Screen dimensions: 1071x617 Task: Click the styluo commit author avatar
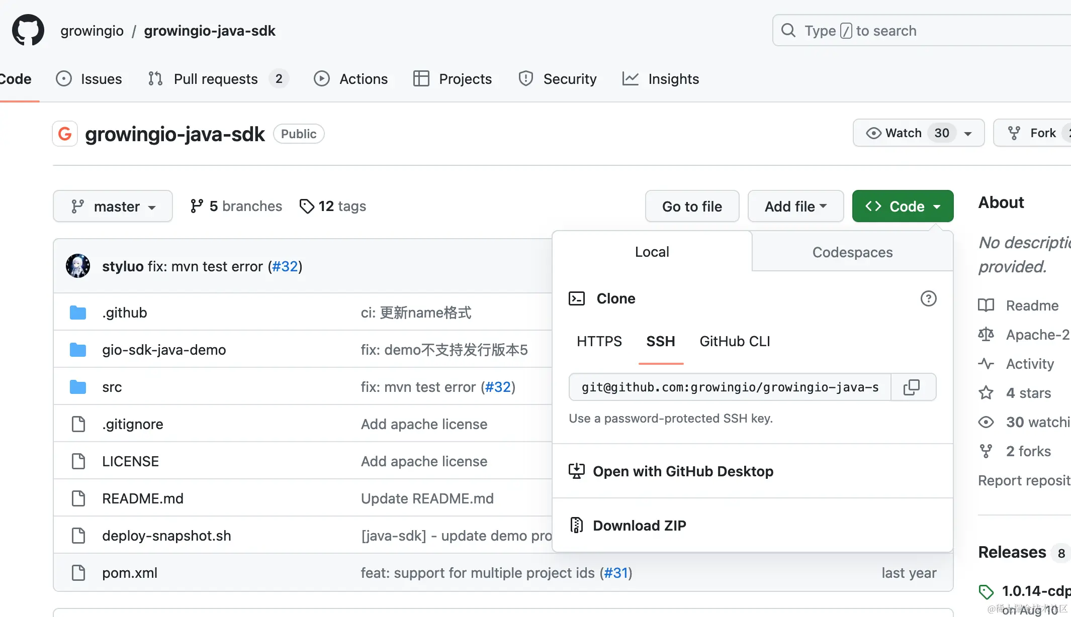(78, 266)
